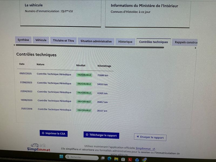Open Task View in the taskbar
Screen dimensions: 216x162
[x=103, y=158]
